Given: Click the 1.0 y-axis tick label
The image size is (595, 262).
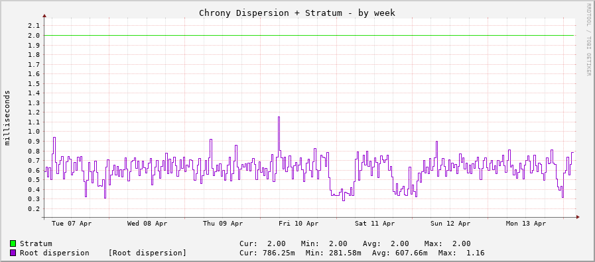Looking at the screenshot, I should point(34,132).
